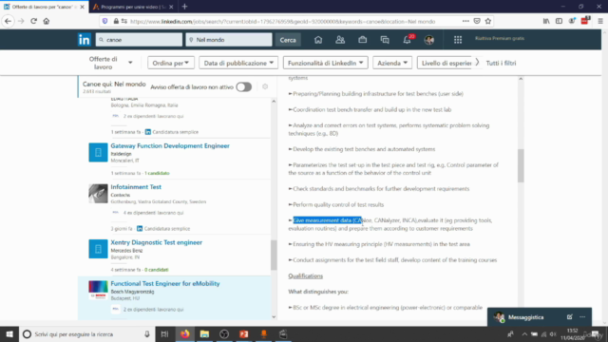Open the Work apps grid icon
The height and width of the screenshot is (342, 608).
[458, 40]
